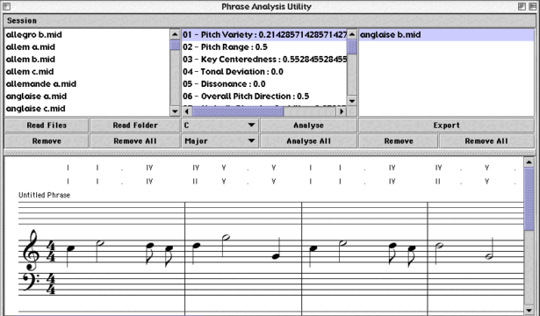Click file list scroll up arrow
The width and height of the screenshot is (540, 316).
pyautogui.click(x=175, y=34)
